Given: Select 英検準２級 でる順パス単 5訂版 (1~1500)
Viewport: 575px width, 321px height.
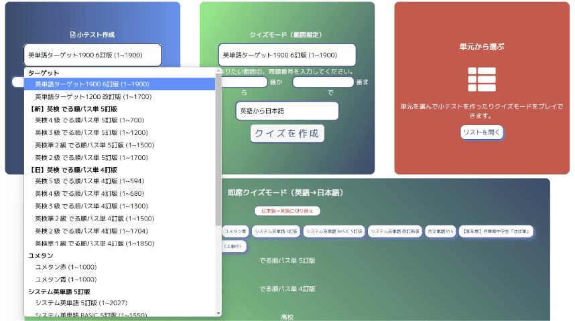Looking at the screenshot, I should click(94, 144).
